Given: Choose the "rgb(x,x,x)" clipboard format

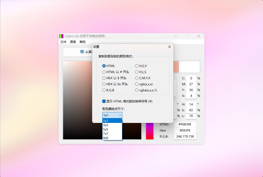Looking at the screenshot, I should point(137,84).
